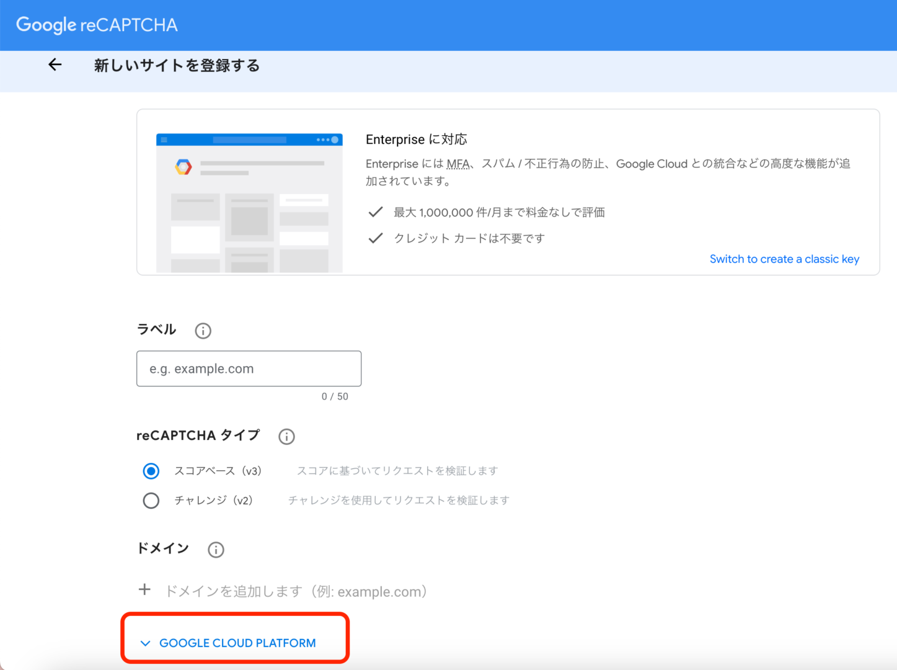The height and width of the screenshot is (670, 897).
Task: Click Switch to create a classic key
Action: pyautogui.click(x=784, y=259)
